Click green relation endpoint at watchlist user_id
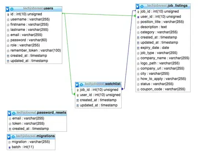 click(74, 94)
